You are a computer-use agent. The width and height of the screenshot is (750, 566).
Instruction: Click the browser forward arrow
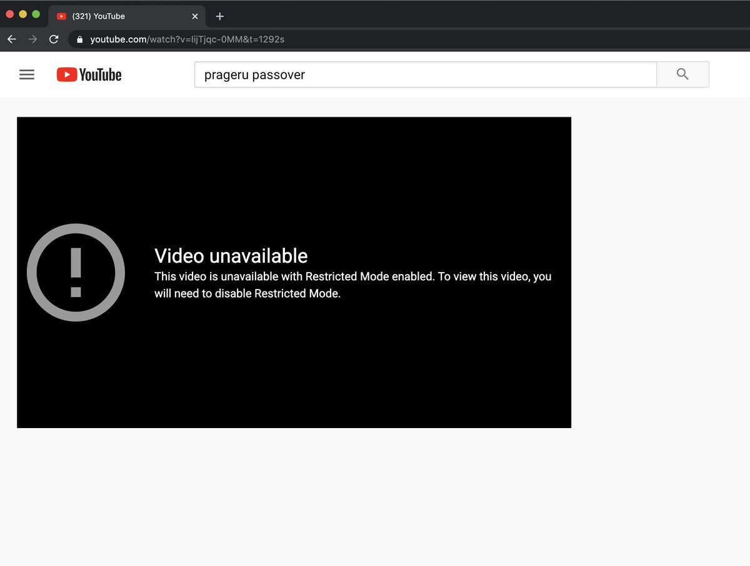point(32,39)
